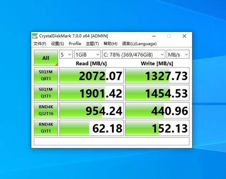Open the 帮助(H) menu

coord(110,44)
